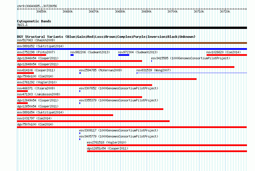Select the red dgv12650n54 loss bar
The image size is (255, 171).
90,109
